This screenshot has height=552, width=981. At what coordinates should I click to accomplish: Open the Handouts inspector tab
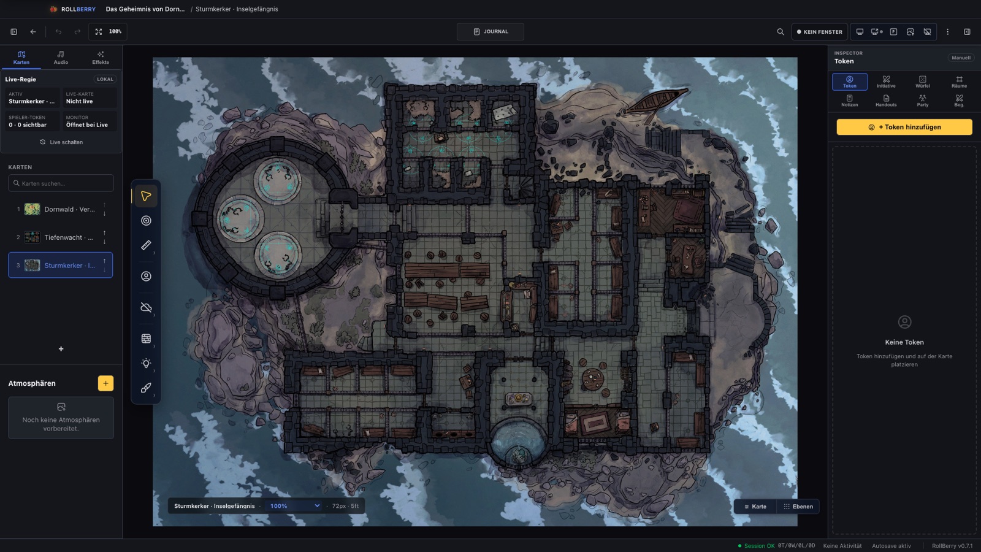click(x=886, y=101)
